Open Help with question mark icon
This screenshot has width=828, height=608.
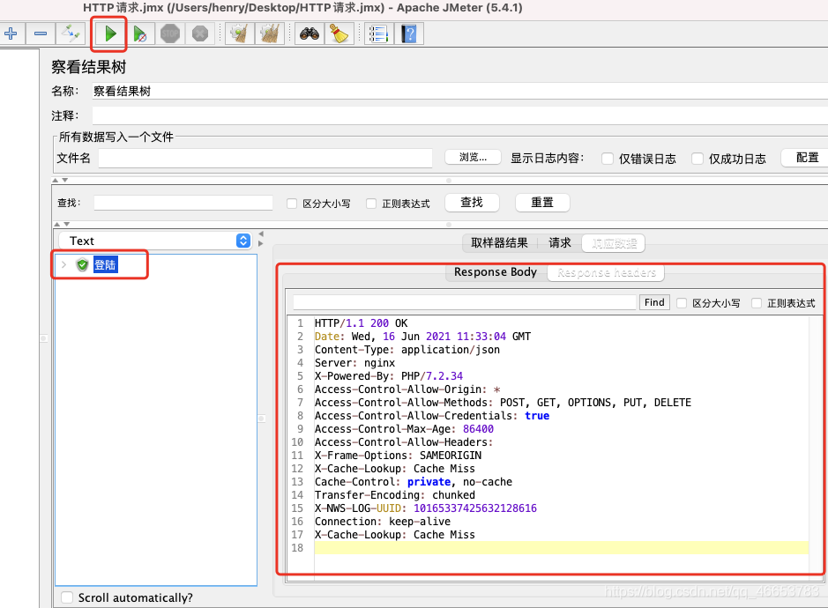[409, 33]
